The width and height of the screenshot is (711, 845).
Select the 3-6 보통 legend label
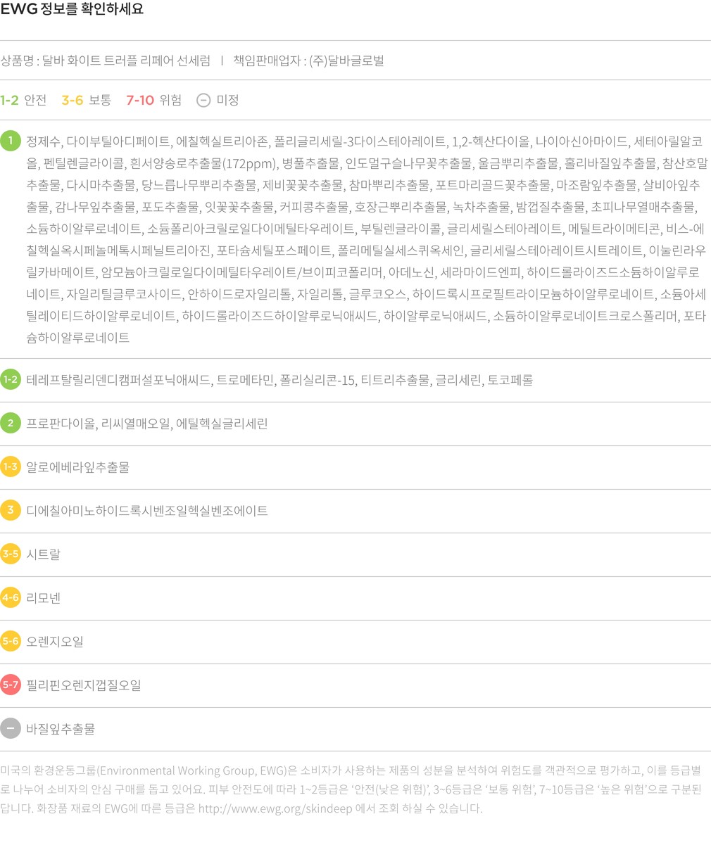[x=86, y=101]
